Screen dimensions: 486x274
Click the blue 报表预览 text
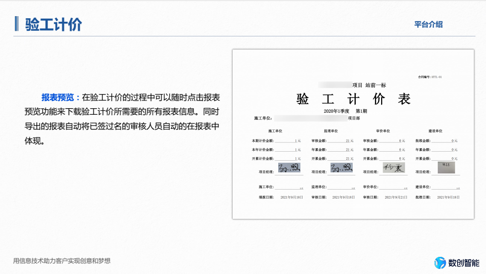pos(58,97)
